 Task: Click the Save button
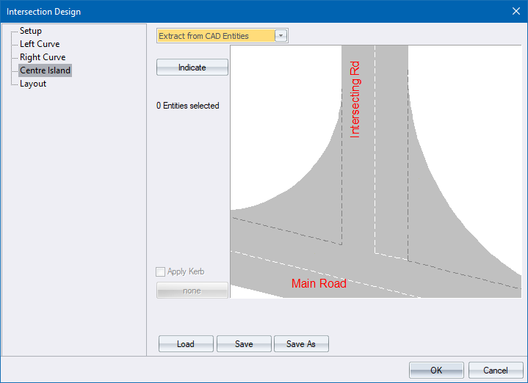coord(244,344)
